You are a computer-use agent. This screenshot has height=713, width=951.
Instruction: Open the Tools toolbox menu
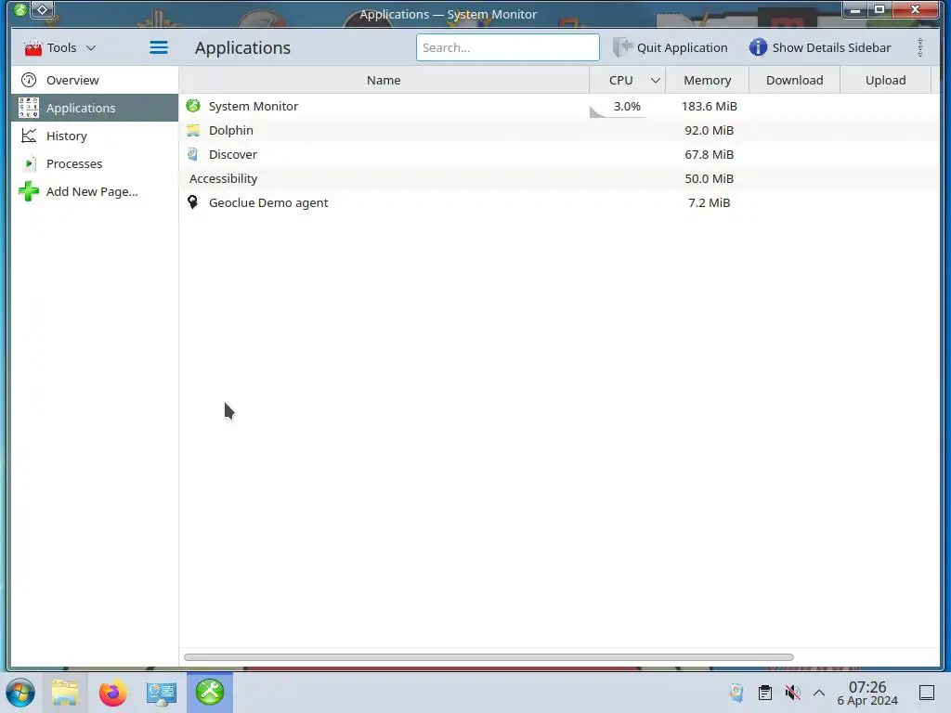[x=59, y=47]
